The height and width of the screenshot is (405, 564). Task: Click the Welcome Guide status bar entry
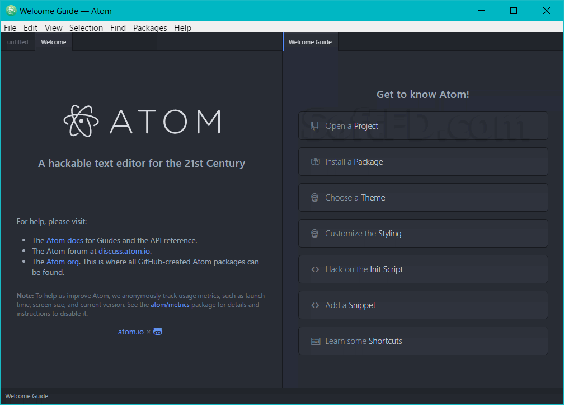27,396
